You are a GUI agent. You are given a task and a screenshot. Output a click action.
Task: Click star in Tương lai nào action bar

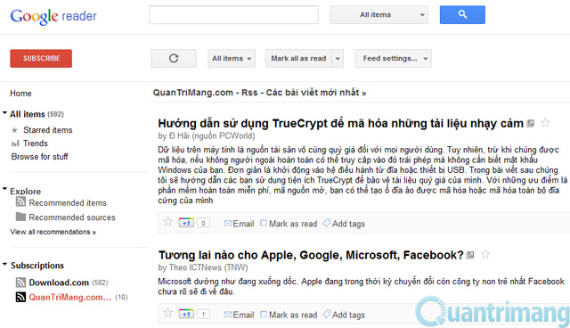pyautogui.click(x=168, y=313)
